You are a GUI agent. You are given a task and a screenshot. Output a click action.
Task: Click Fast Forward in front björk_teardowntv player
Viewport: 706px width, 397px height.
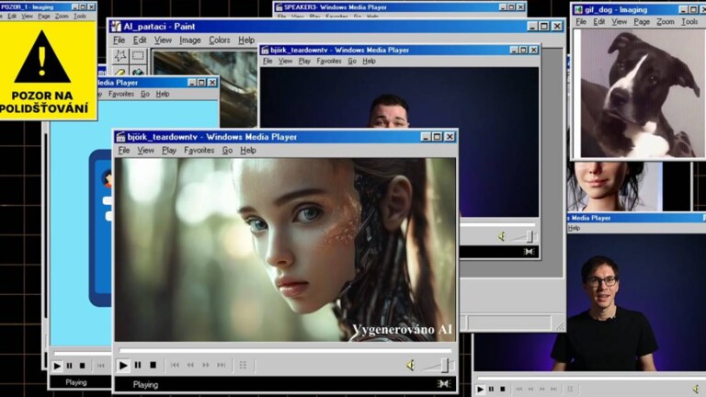click(206, 365)
